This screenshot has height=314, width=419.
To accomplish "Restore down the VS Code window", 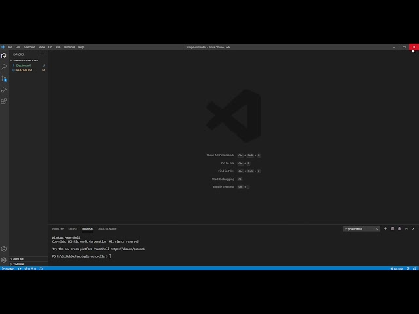I will pyautogui.click(x=404, y=47).
